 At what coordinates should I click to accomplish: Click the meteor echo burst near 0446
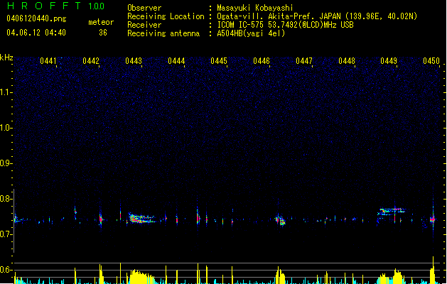click(280, 220)
